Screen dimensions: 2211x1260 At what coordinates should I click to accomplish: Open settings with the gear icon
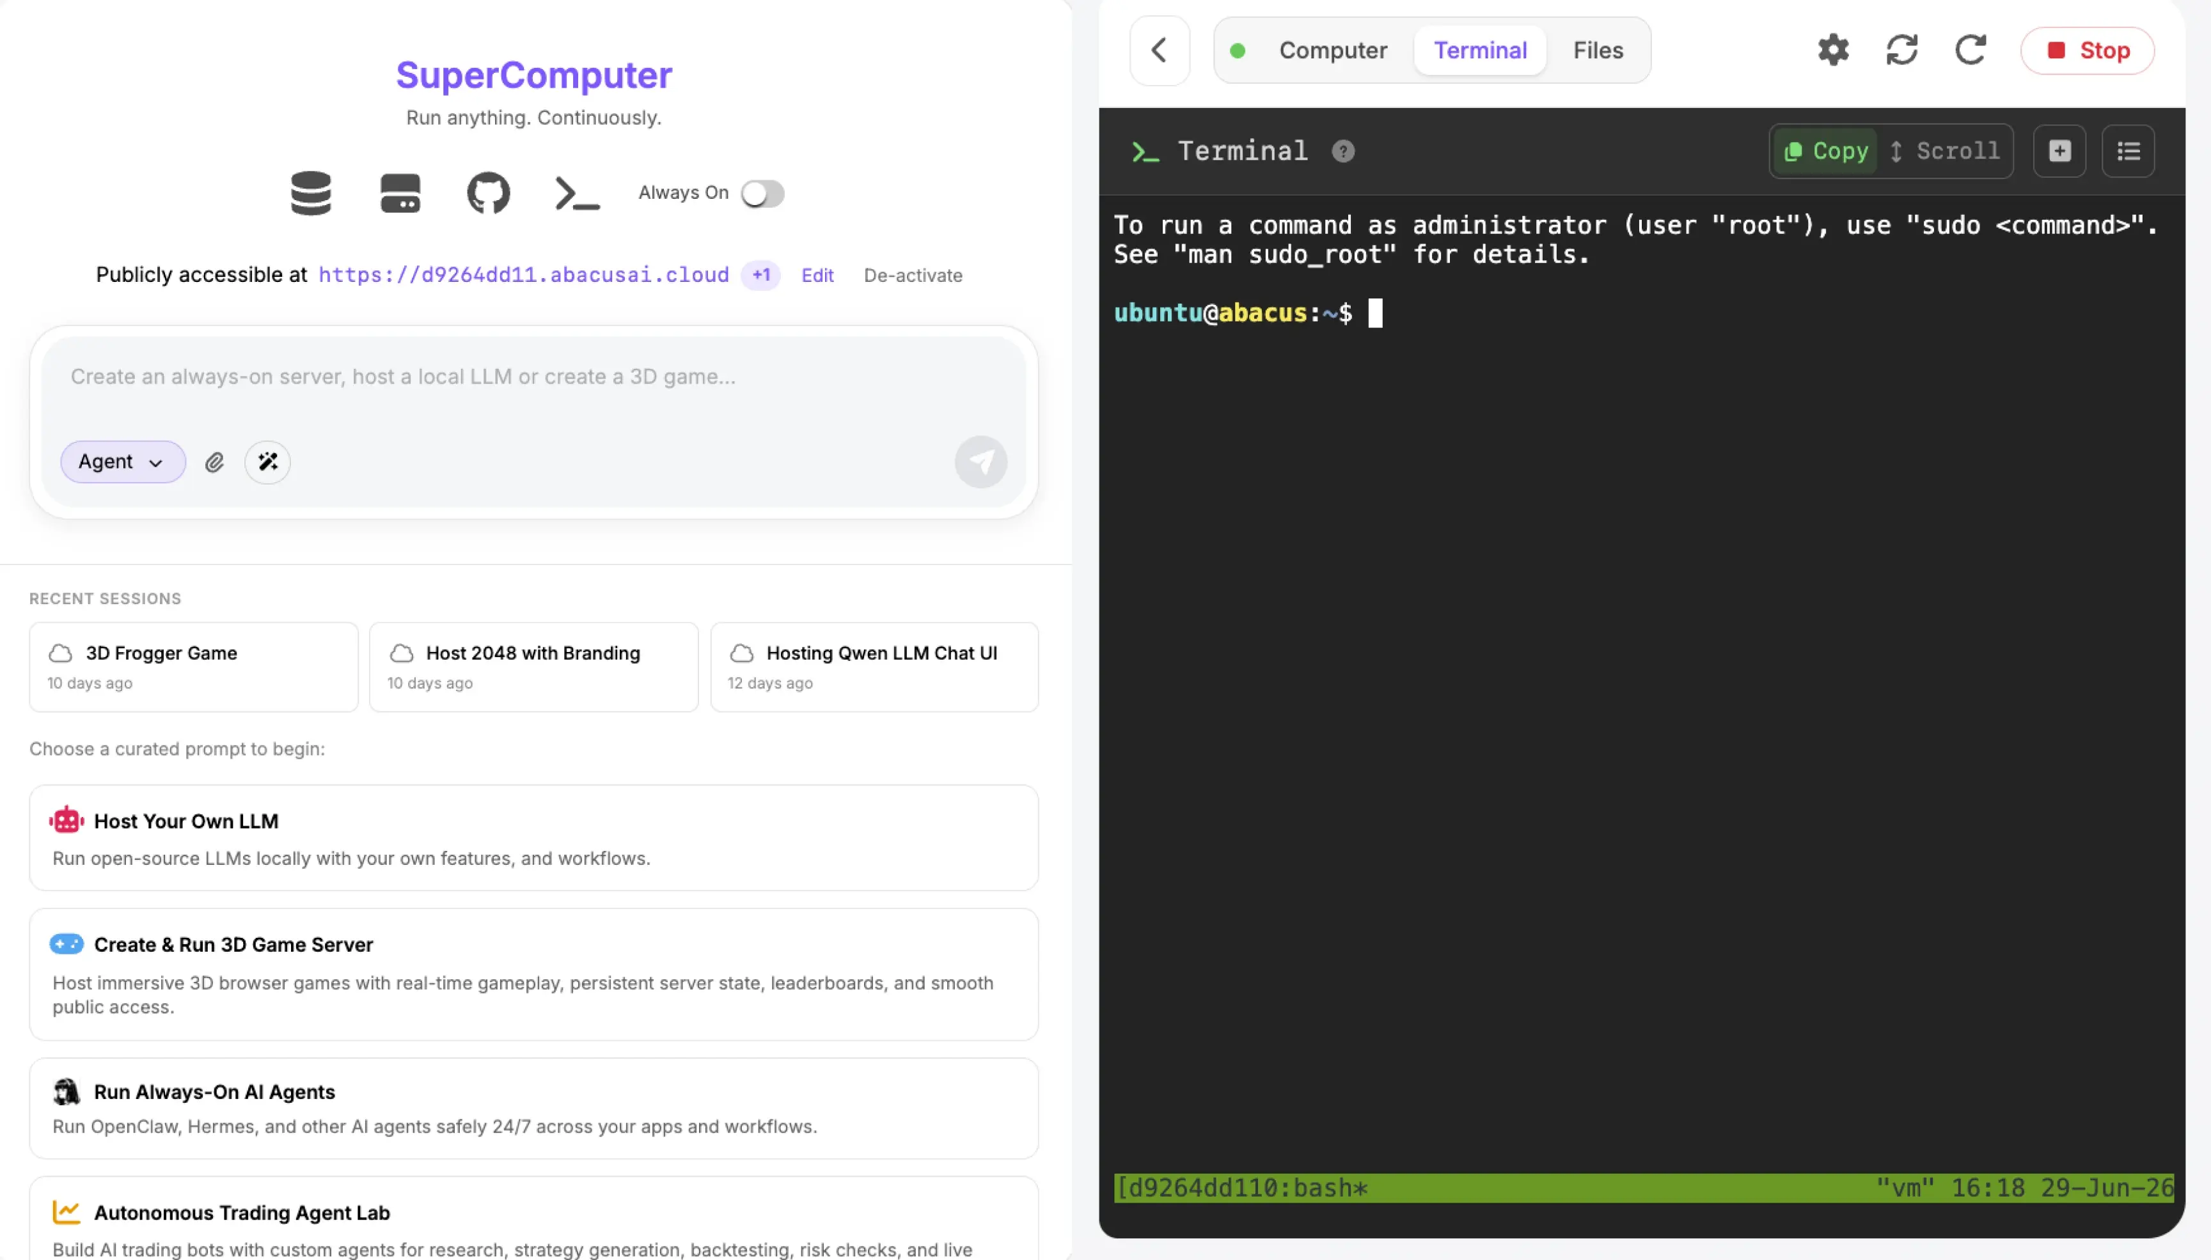(x=1834, y=51)
